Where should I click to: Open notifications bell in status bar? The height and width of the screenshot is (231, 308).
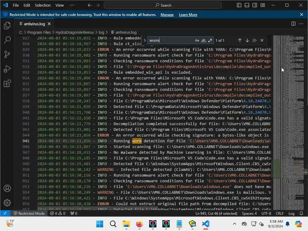301,213
